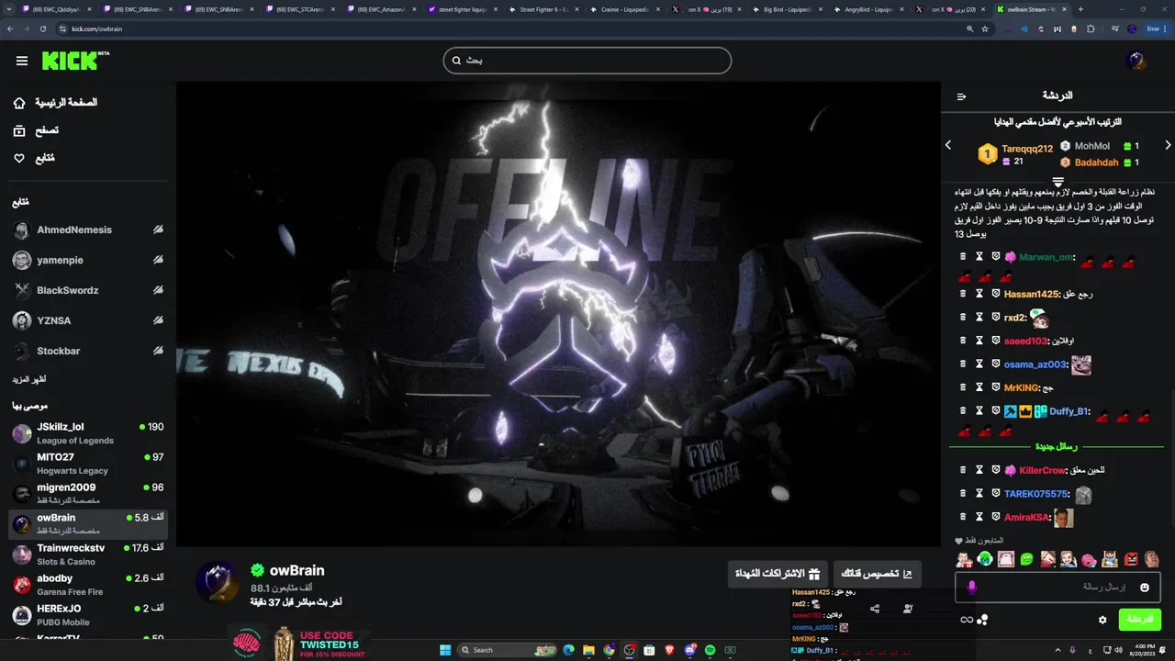Delete Duffy_B1's chat message
1175x661 pixels.
click(963, 411)
